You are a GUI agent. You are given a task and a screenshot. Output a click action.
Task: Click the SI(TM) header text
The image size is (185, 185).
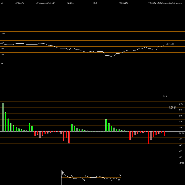point(70,3)
